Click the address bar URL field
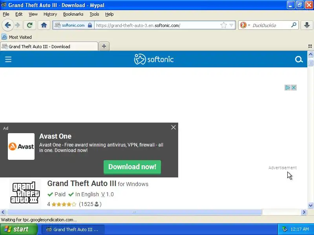 [x=157, y=25]
